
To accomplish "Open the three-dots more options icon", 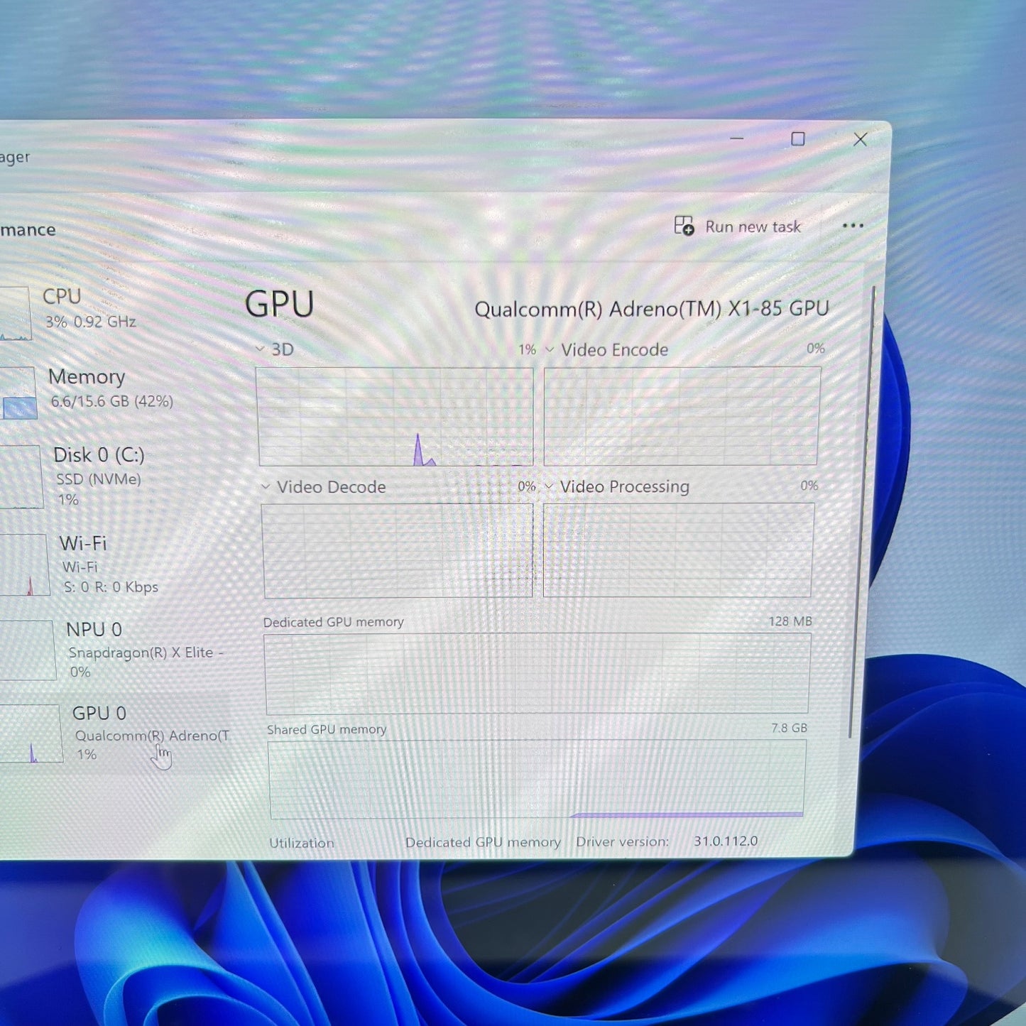I will click(853, 226).
